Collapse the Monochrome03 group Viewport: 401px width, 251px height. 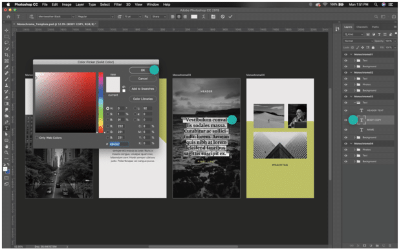351,97
